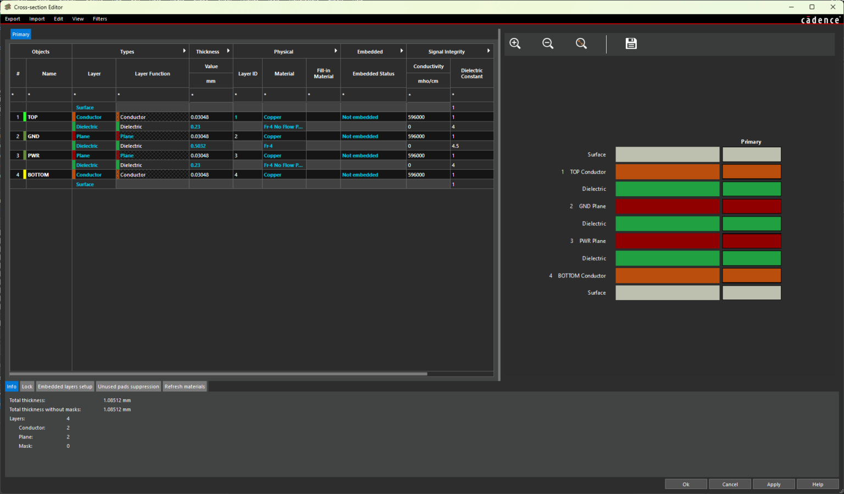The height and width of the screenshot is (494, 844).
Task: Expand the Types column group arrow
Action: point(184,51)
